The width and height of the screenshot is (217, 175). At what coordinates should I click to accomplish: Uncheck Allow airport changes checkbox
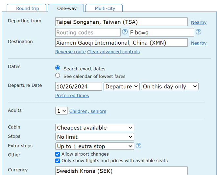click(x=58, y=154)
